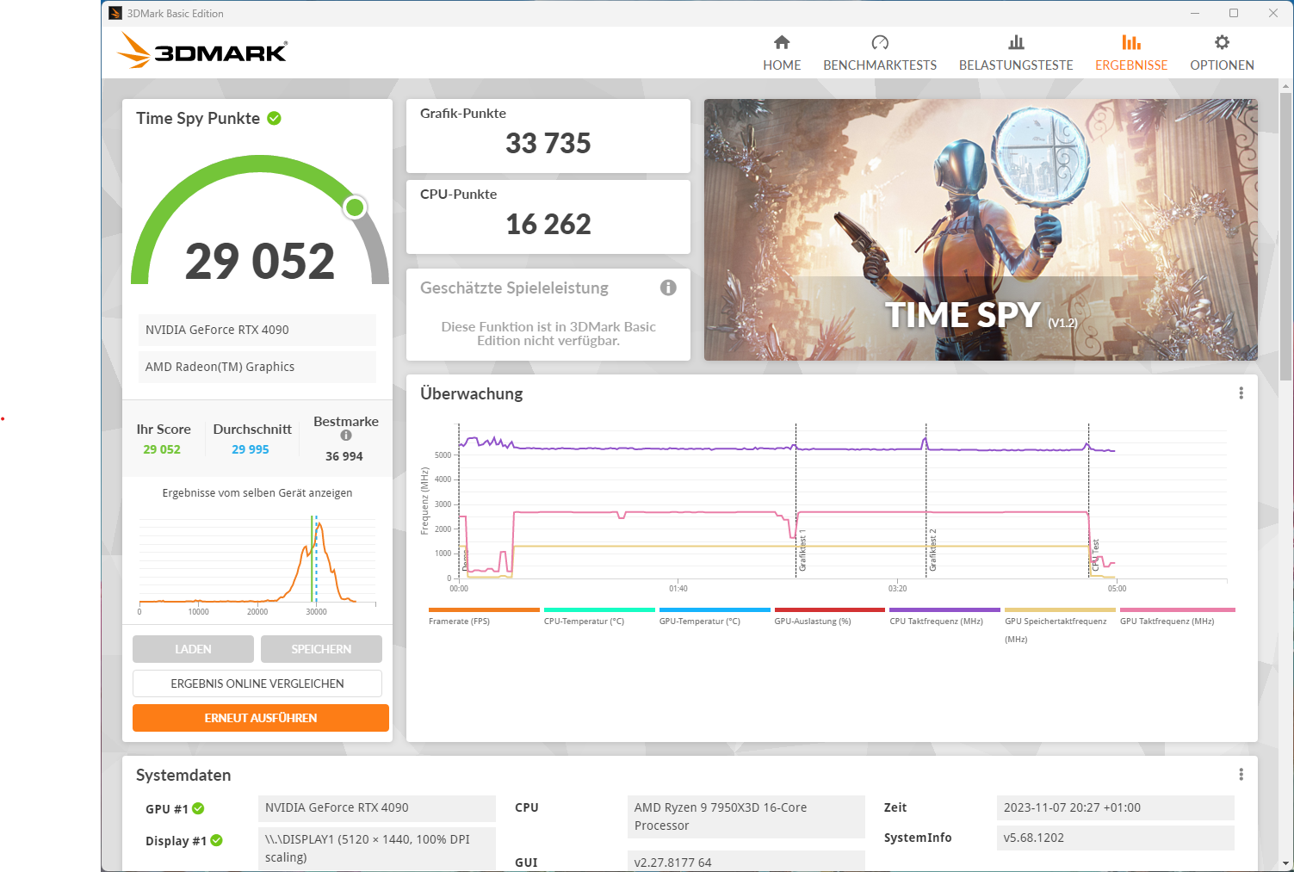Open the OPTIONEN tab
Image resolution: width=1294 pixels, height=872 pixels.
point(1222,53)
